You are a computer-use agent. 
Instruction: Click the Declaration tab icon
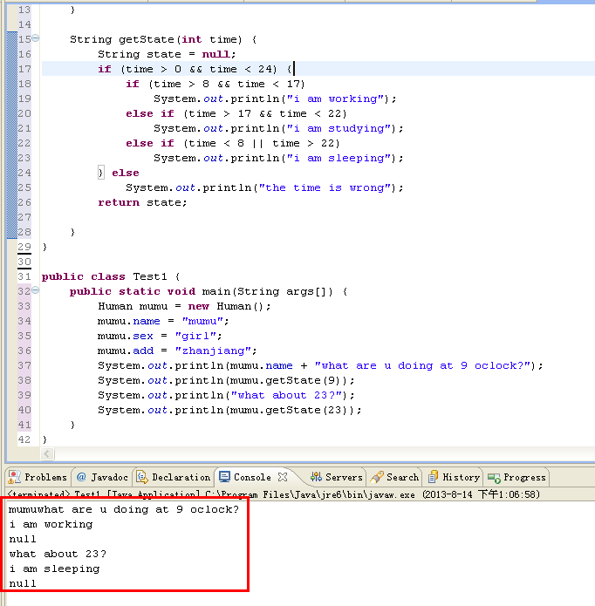coord(142,477)
